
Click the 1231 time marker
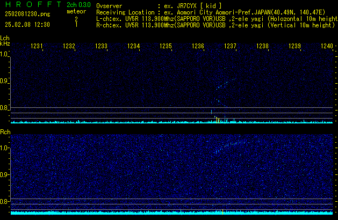tap(37, 46)
